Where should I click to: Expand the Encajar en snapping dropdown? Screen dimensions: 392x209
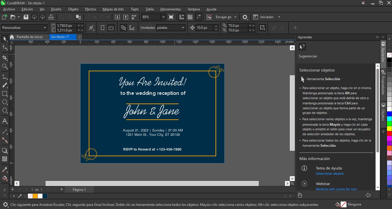[x=236, y=17]
